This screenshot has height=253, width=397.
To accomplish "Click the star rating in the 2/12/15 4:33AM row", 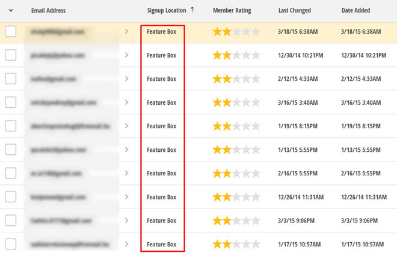I will tap(236, 79).
